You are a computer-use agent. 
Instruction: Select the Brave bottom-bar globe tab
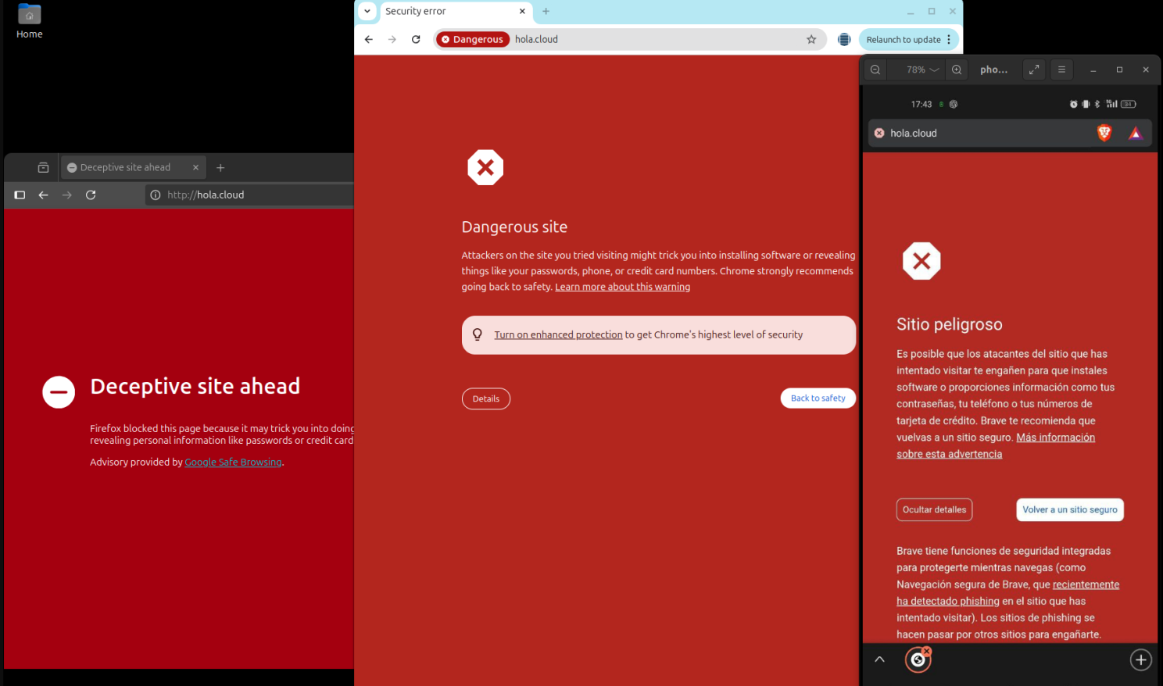pyautogui.click(x=918, y=660)
